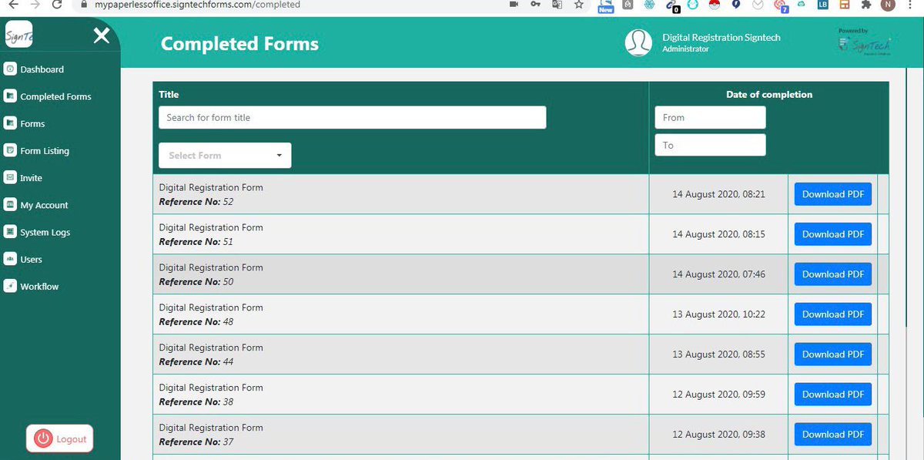Download PDF for Reference No 38
Image resolution: width=924 pixels, height=460 pixels.
833,395
